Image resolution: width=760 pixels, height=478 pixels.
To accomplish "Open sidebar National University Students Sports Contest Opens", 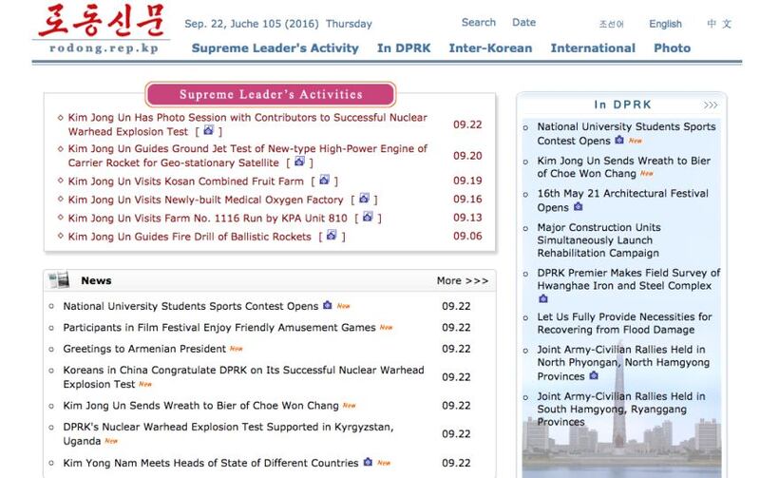I will click(x=626, y=133).
